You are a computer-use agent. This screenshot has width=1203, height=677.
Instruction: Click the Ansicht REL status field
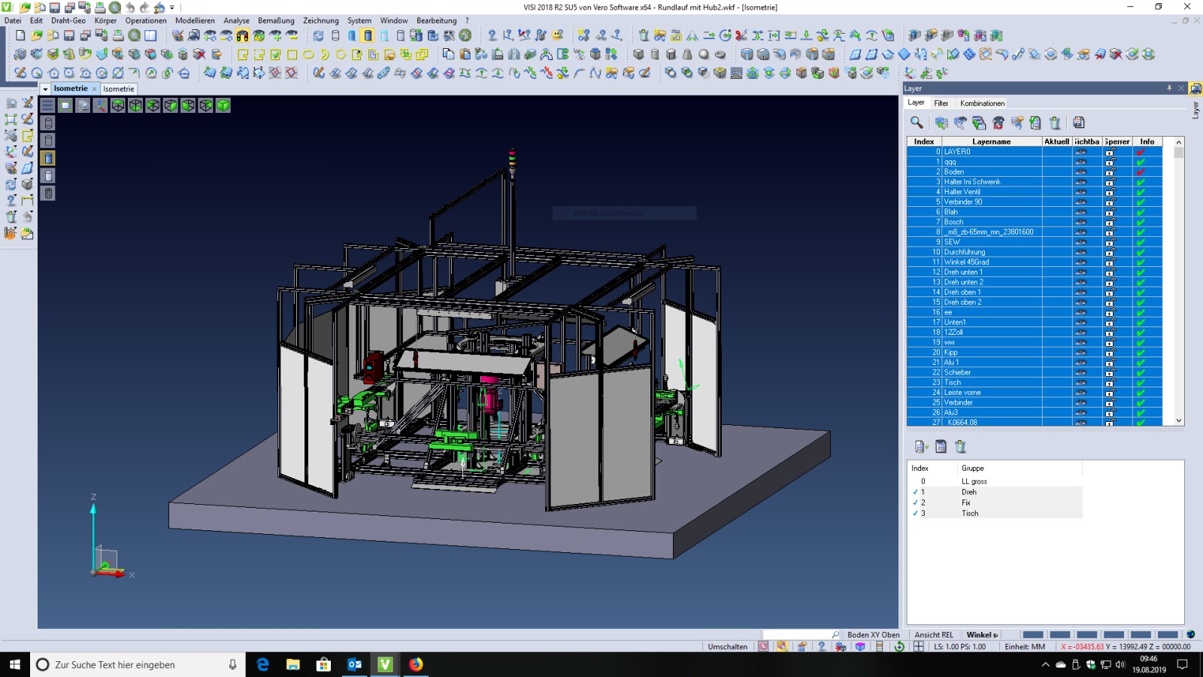[x=934, y=635]
